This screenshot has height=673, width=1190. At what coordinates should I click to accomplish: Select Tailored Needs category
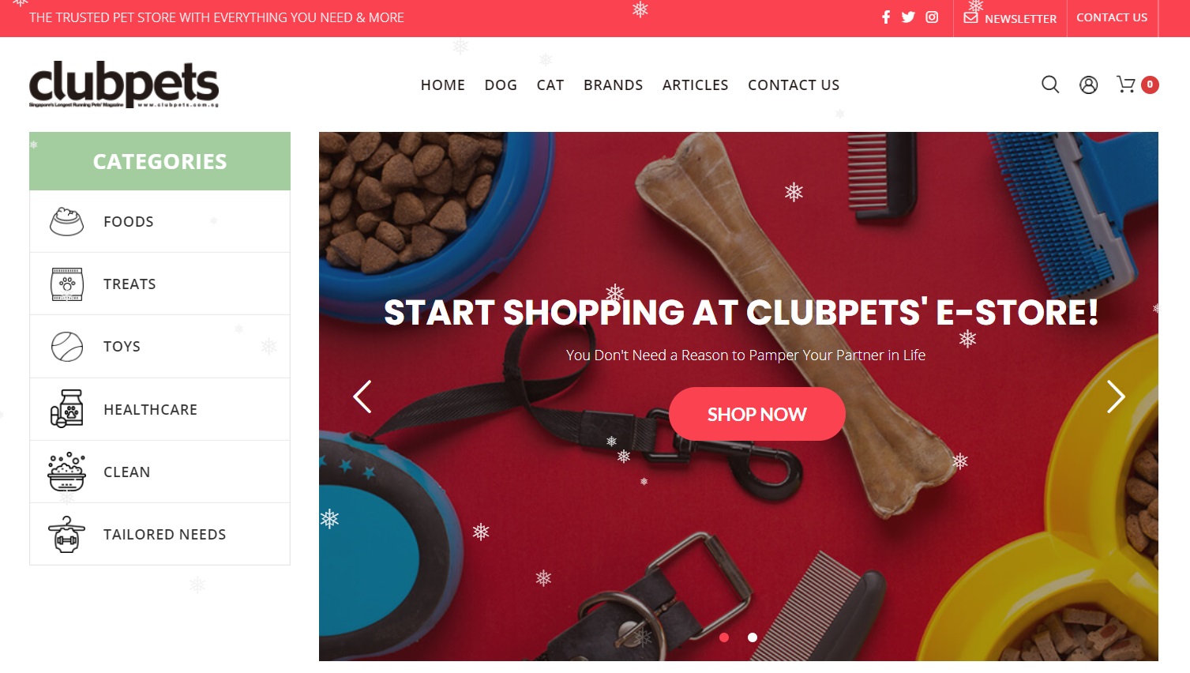pos(160,535)
